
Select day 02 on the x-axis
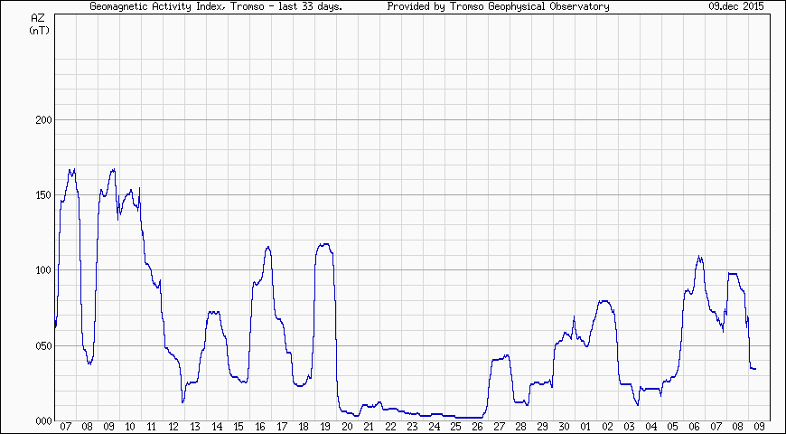607,427
